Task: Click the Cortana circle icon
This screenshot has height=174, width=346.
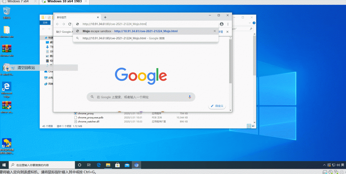Action: tap(79, 165)
